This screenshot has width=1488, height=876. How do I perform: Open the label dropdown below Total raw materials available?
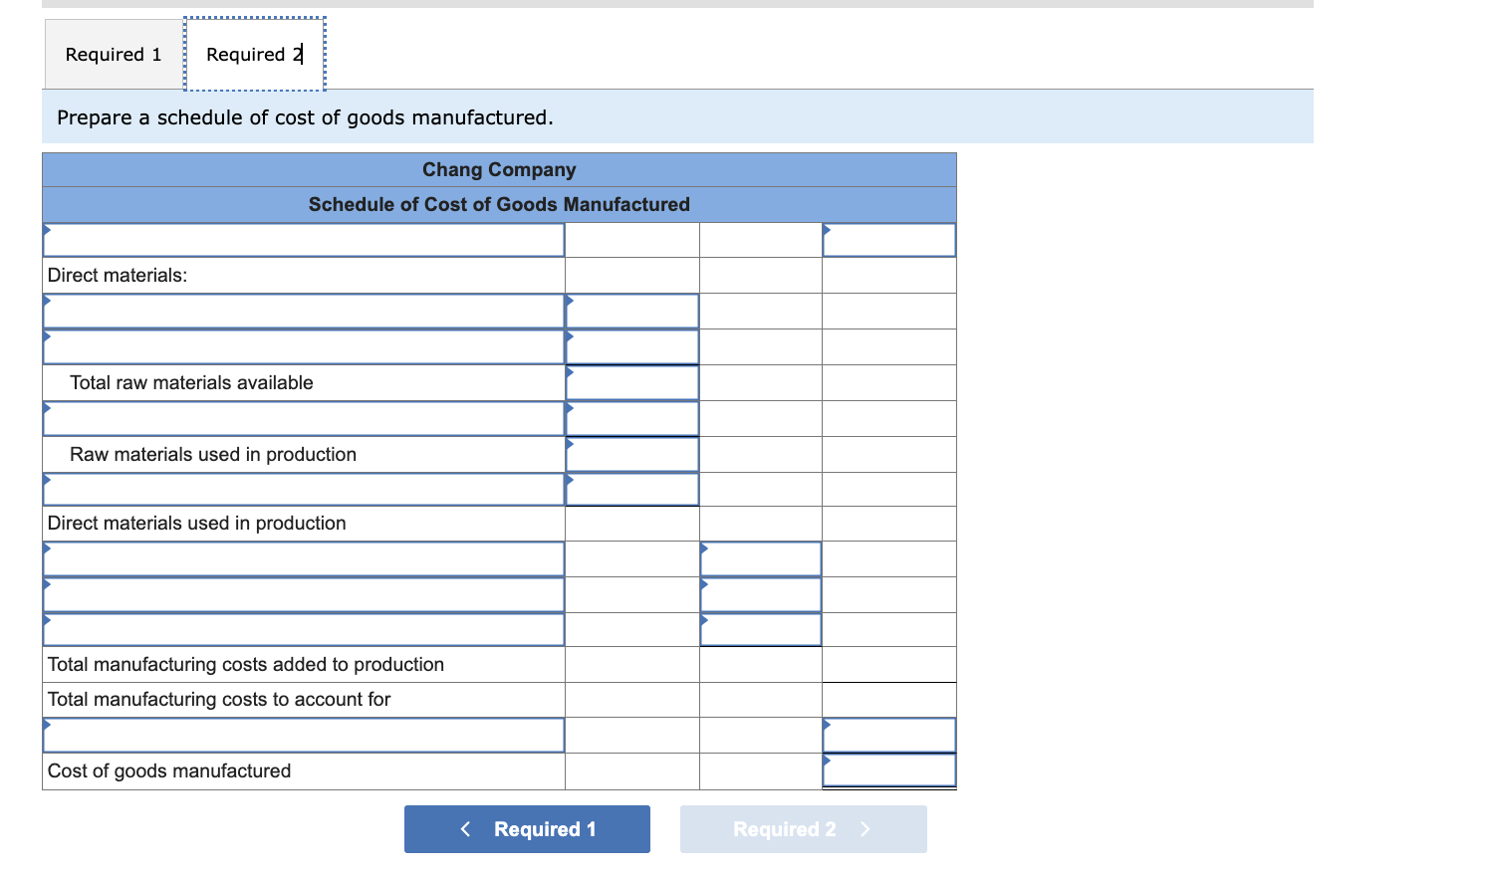click(x=303, y=418)
